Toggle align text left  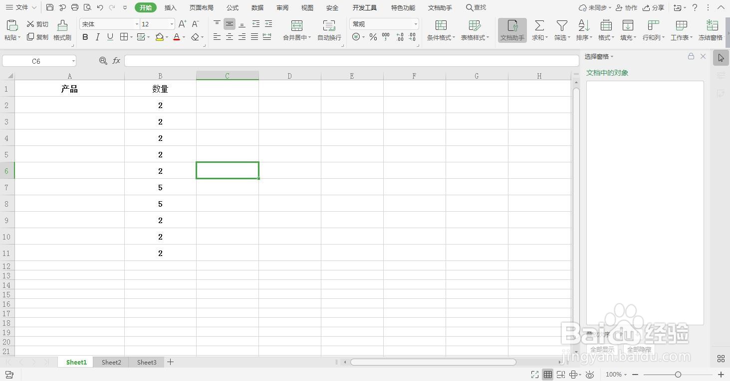point(217,37)
